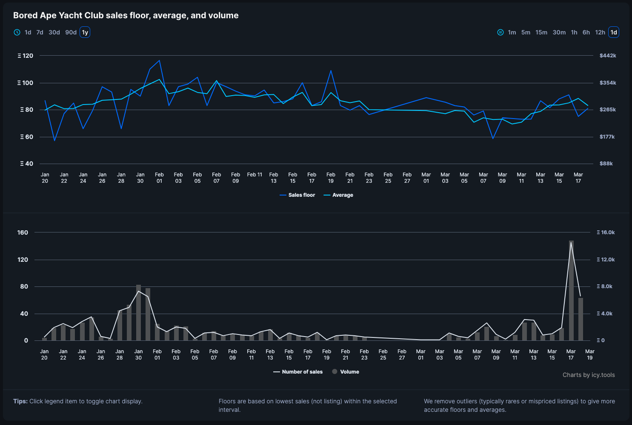The image size is (632, 425).
Task: Choose the 5m interval
Action: click(526, 32)
